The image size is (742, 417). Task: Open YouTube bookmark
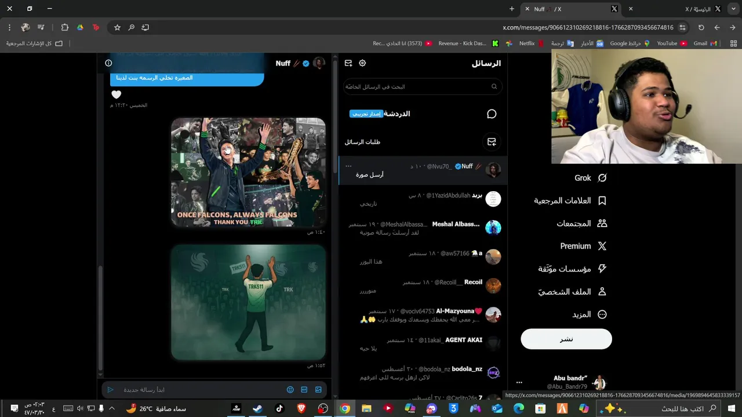coord(672,43)
